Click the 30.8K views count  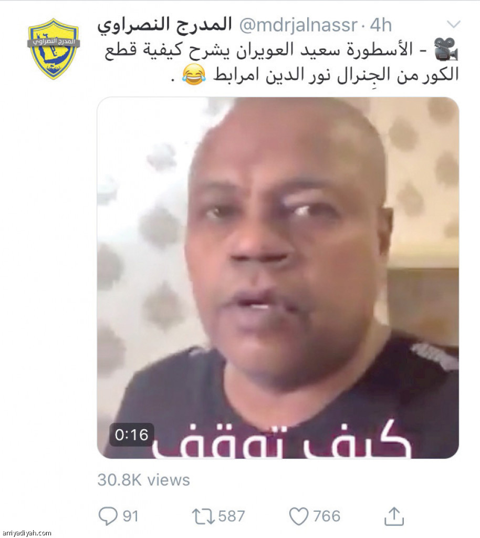(143, 480)
